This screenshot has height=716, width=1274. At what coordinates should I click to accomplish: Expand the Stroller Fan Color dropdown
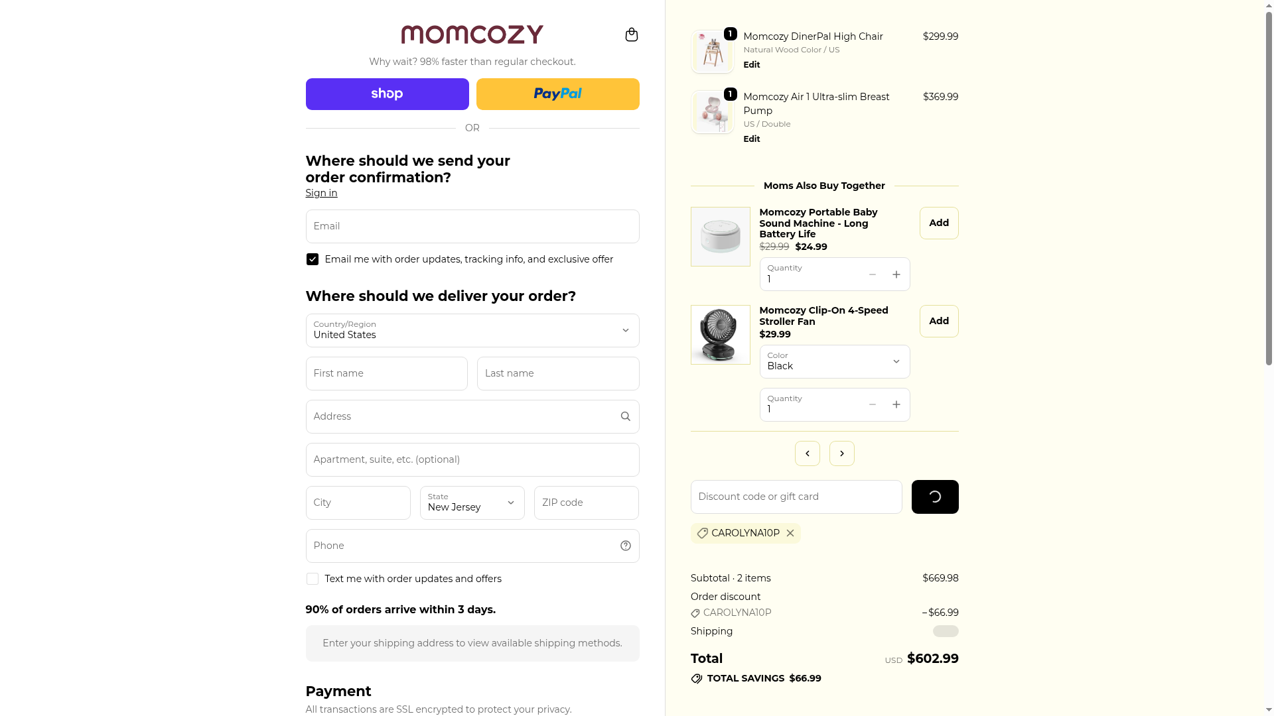click(834, 361)
